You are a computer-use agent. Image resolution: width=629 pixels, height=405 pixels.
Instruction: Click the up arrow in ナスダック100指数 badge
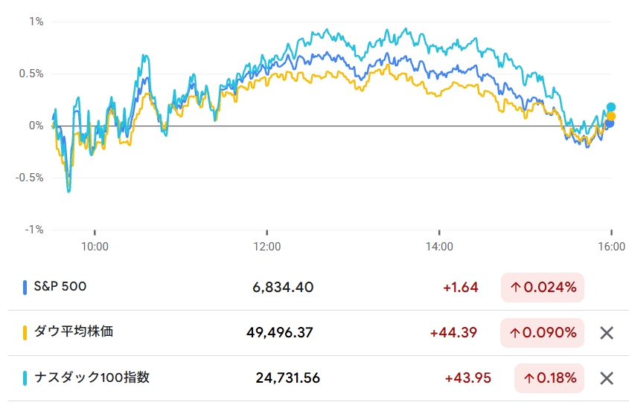pos(528,378)
